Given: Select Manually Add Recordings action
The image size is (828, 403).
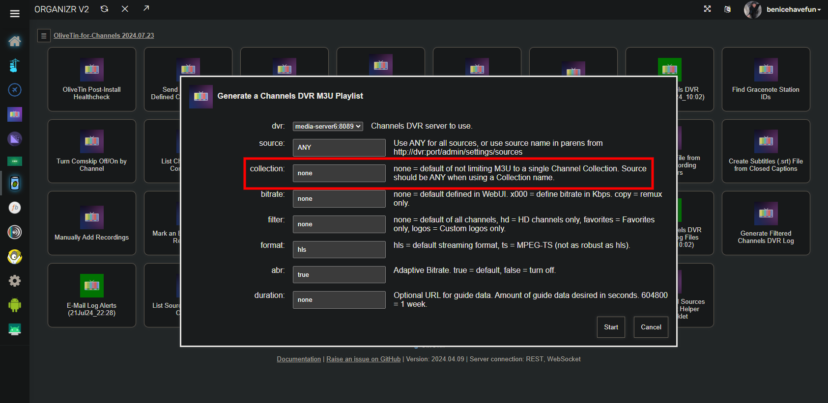Looking at the screenshot, I should coord(92,223).
